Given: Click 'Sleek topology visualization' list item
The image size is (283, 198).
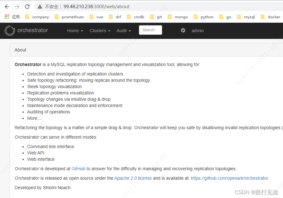Looking at the screenshot, I should [x=54, y=87].
